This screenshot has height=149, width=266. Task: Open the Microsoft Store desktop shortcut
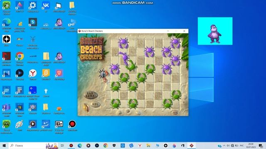(20, 107)
